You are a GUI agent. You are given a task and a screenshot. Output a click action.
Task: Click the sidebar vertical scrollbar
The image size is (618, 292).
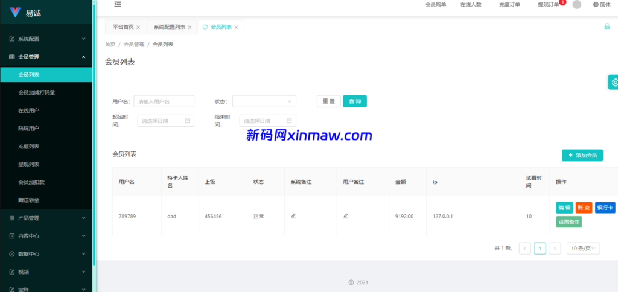tap(94, 134)
